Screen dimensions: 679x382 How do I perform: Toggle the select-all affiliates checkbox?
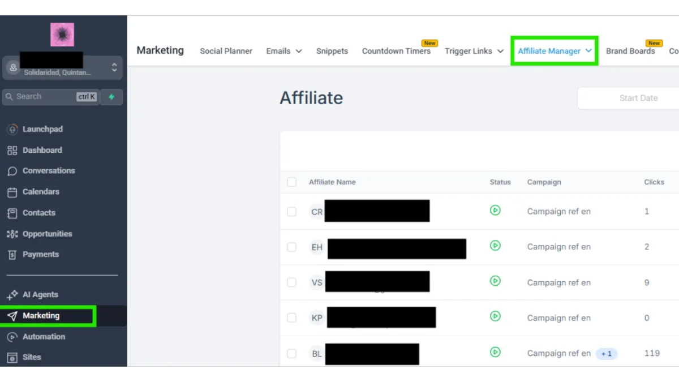tap(291, 182)
